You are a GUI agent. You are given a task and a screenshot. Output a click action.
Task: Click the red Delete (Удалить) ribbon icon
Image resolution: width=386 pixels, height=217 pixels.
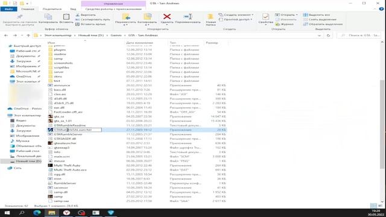point(167,17)
